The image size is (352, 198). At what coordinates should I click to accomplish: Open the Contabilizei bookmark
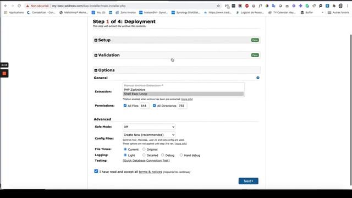click(41, 13)
